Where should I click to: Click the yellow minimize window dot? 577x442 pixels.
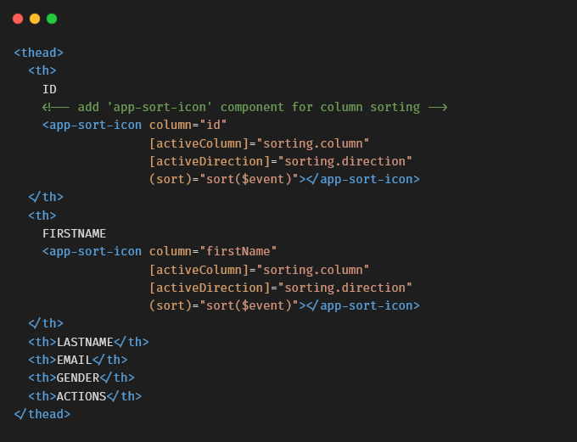tap(35, 19)
